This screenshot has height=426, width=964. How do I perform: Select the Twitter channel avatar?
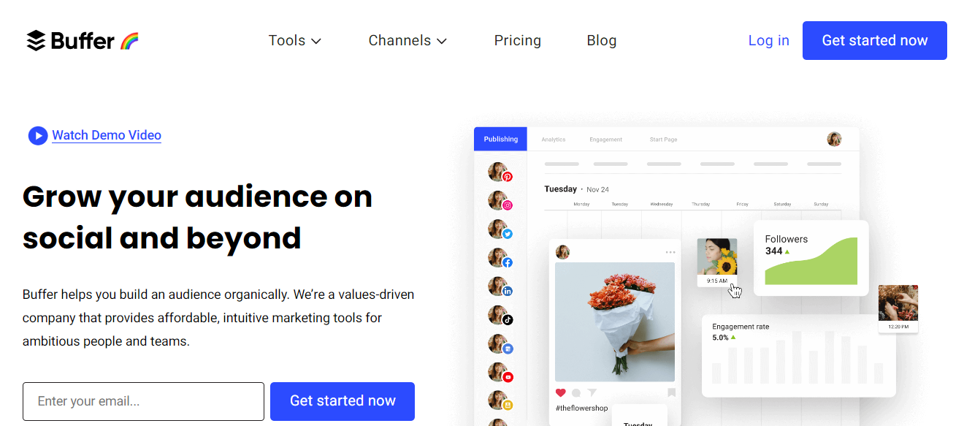click(x=500, y=229)
